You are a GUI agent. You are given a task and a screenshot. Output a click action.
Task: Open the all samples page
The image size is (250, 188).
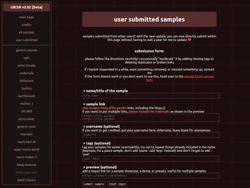26,32
